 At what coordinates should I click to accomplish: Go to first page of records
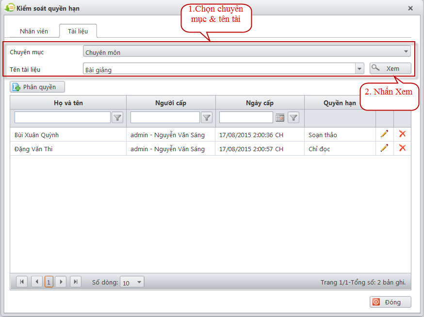(x=22, y=282)
